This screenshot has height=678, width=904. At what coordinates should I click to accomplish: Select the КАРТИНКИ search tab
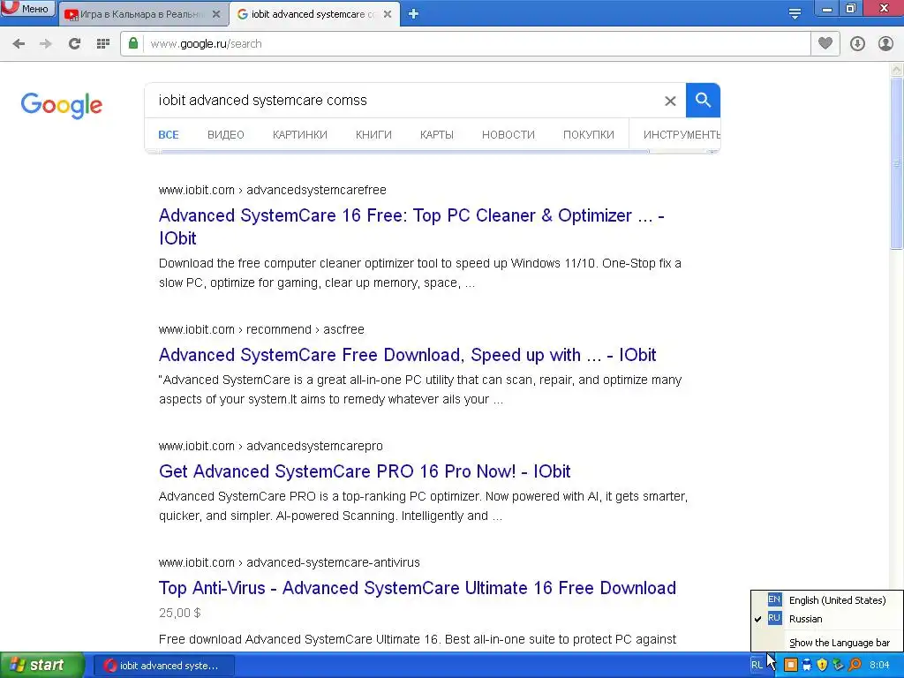click(300, 135)
